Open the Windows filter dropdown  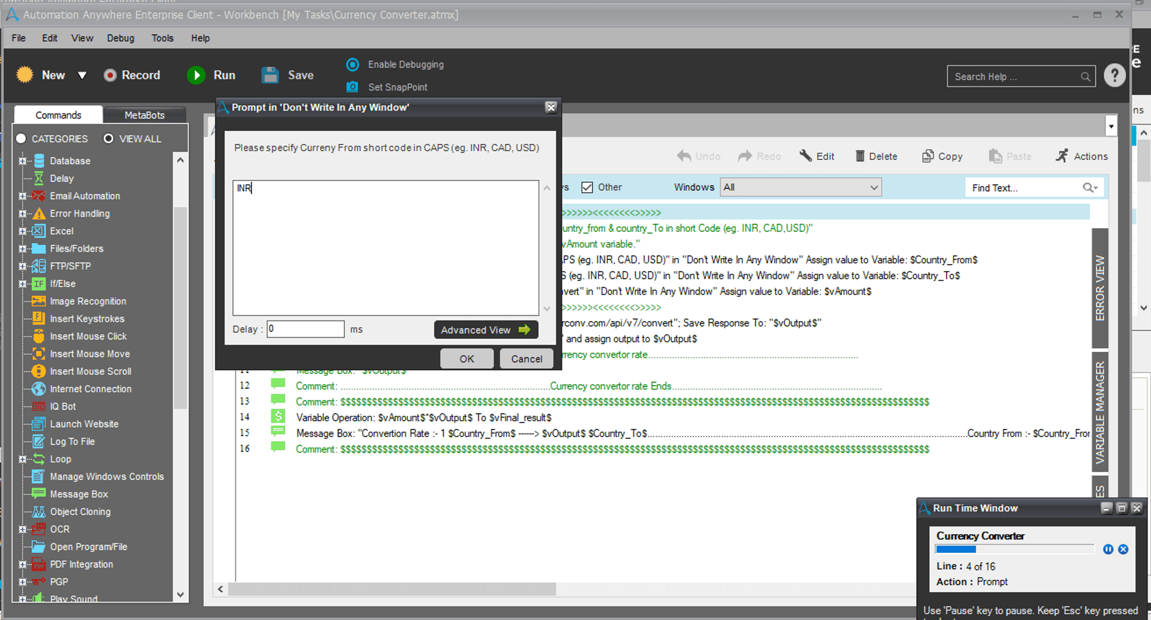tap(801, 187)
